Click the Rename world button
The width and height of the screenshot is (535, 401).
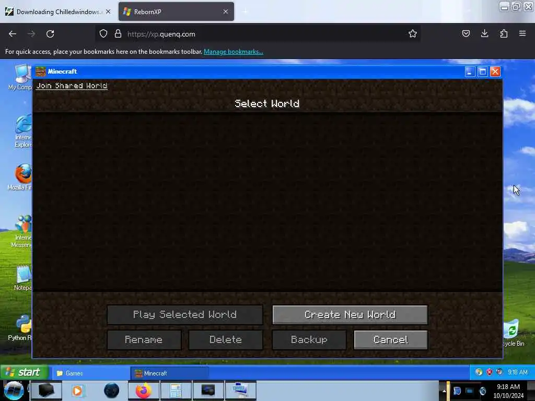(x=144, y=339)
